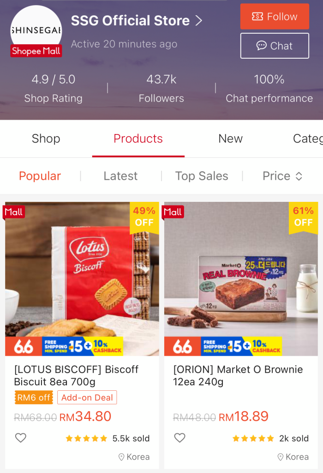Toggle the heart on Market O Brownie

[x=179, y=438]
